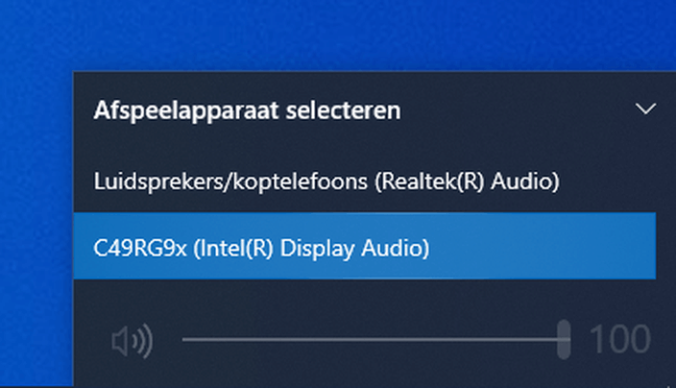
Task: Click the left end of volume slider track
Action: click(186, 340)
